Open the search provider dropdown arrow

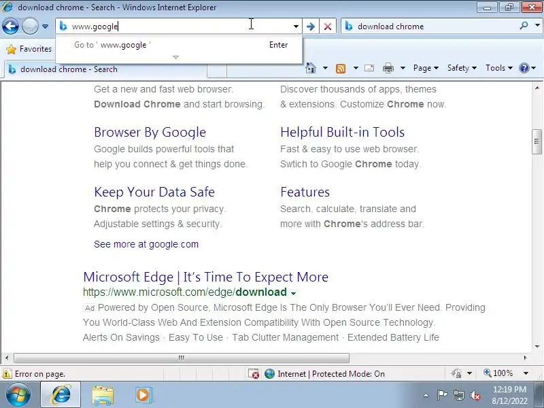point(537,25)
